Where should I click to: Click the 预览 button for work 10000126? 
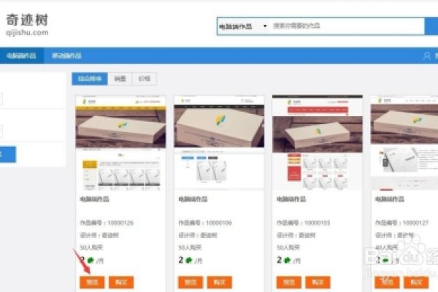[x=92, y=283]
